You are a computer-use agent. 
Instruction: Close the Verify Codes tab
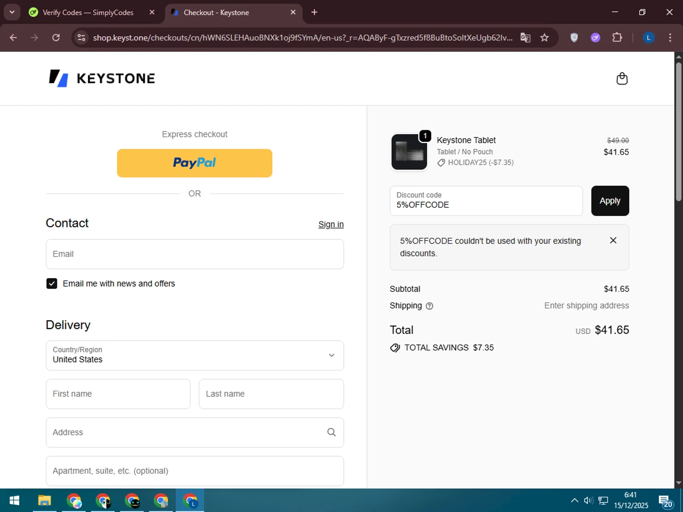(152, 12)
